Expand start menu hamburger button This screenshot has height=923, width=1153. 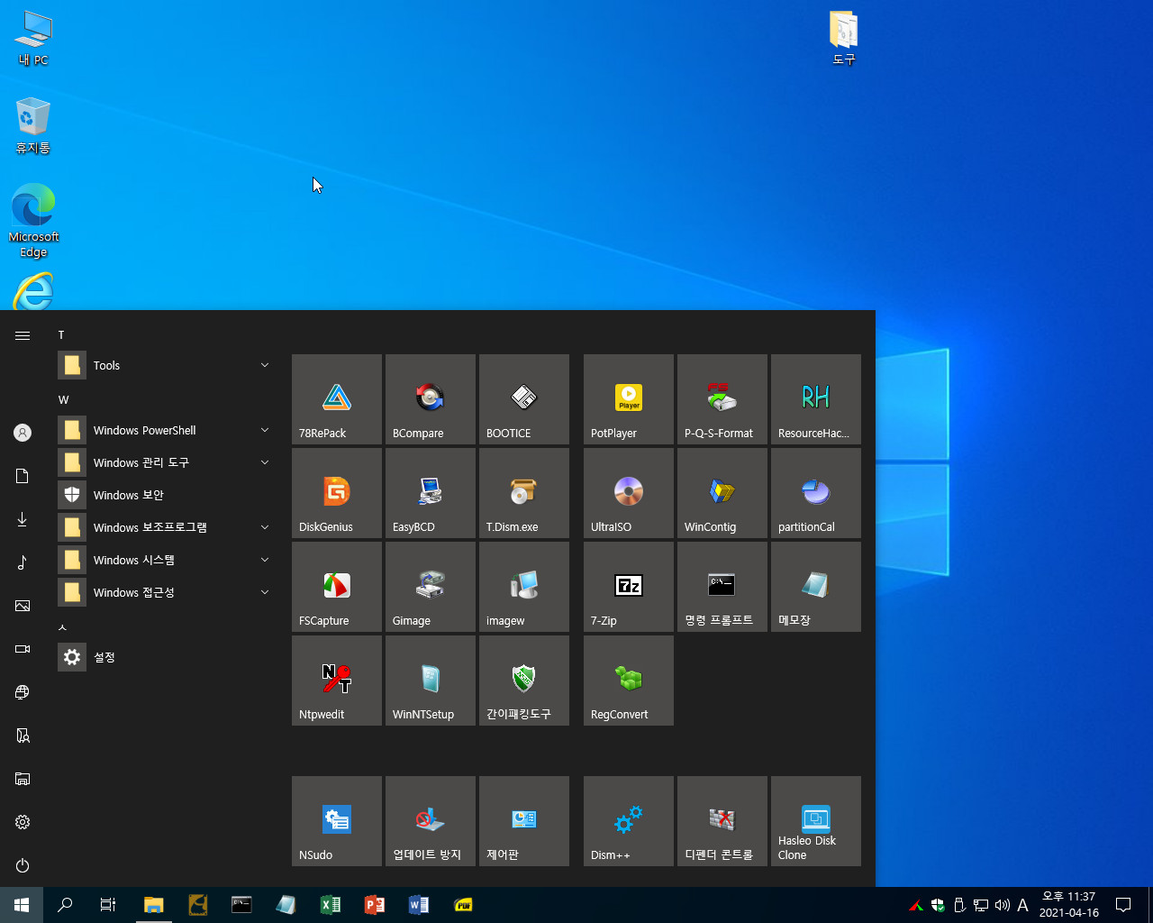(23, 335)
